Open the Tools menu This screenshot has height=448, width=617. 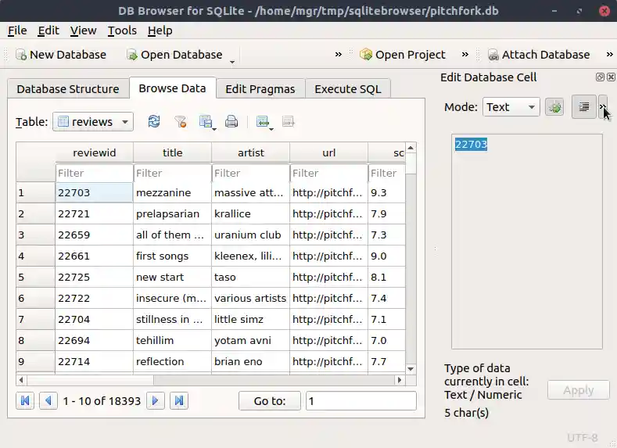click(x=122, y=30)
